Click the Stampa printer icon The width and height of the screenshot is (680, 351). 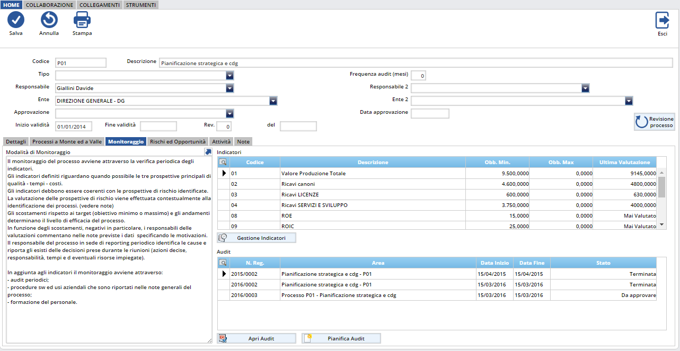pyautogui.click(x=82, y=20)
